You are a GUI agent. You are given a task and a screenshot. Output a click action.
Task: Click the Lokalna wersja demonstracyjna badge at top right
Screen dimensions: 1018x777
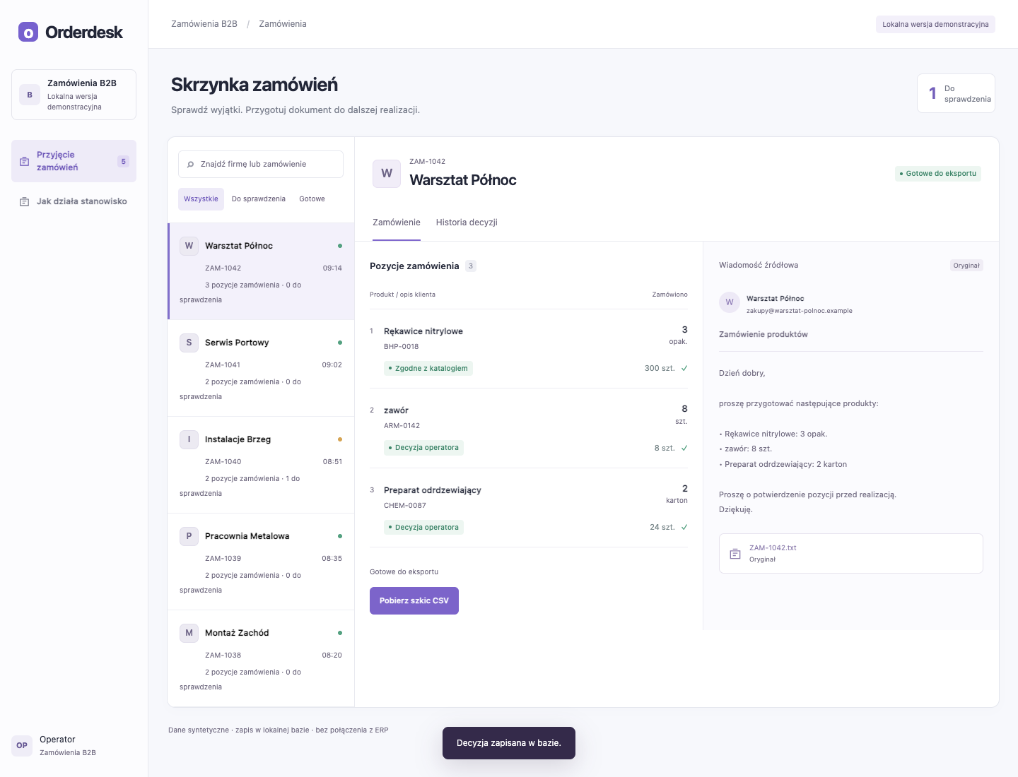(935, 24)
